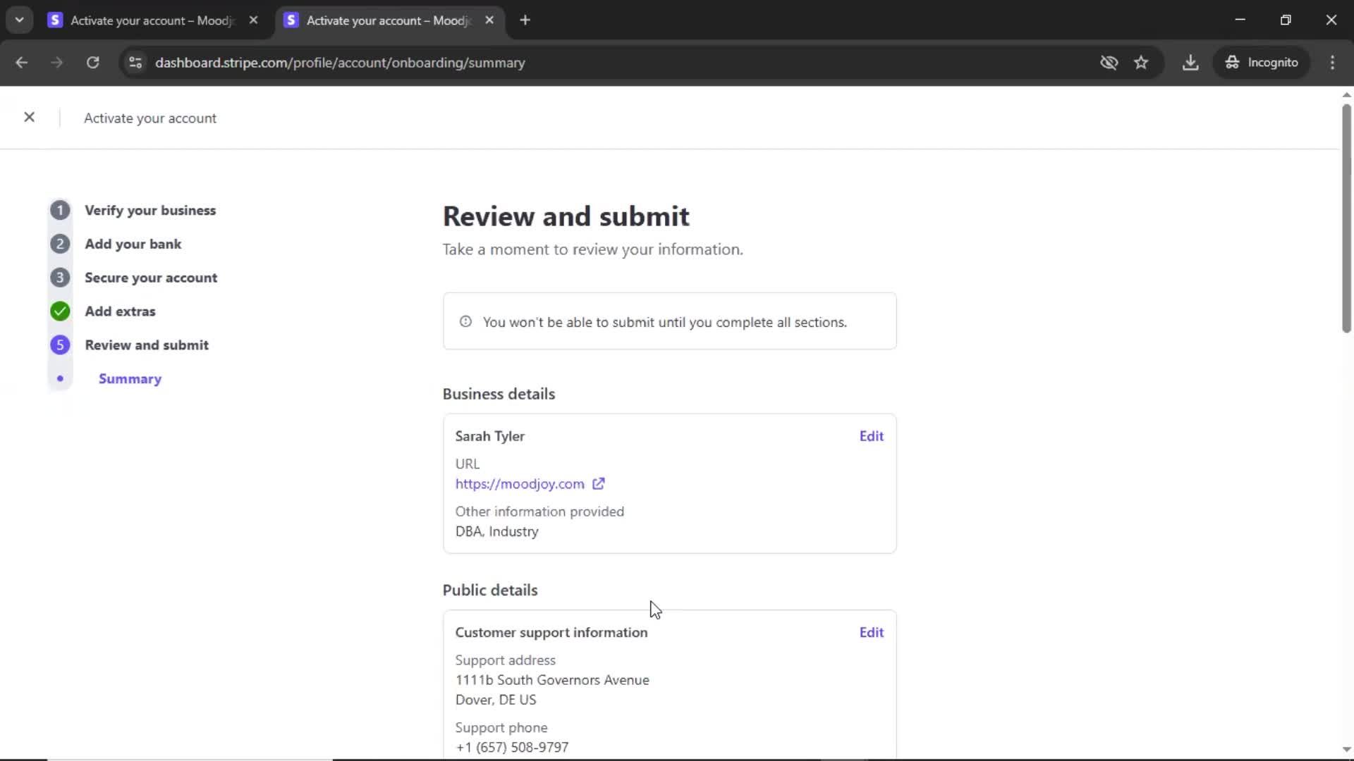The height and width of the screenshot is (761, 1354).
Task: Open external link icon beside moodjoy.com
Action: [x=598, y=483]
